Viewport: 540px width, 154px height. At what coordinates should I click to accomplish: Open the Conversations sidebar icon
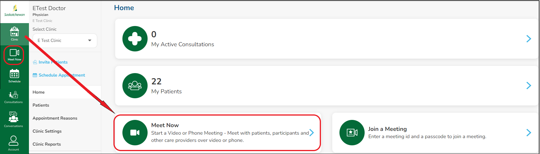point(14,119)
